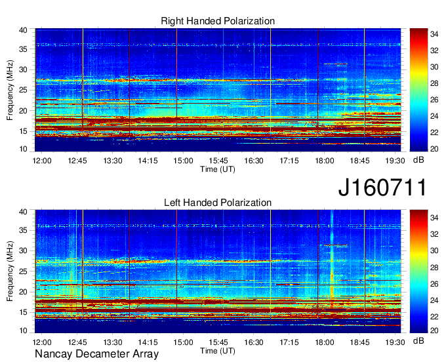The height and width of the screenshot is (362, 446).
Task: Click "12:00" on the right-handed plot time axis
Action: (42, 161)
